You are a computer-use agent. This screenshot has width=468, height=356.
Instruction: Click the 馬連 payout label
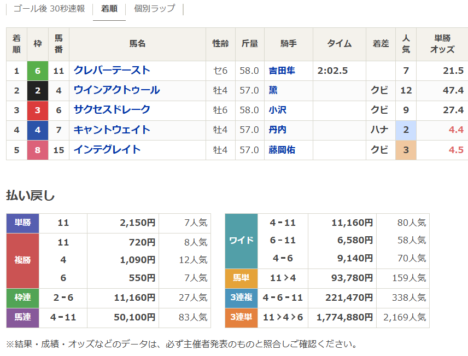point(22,318)
